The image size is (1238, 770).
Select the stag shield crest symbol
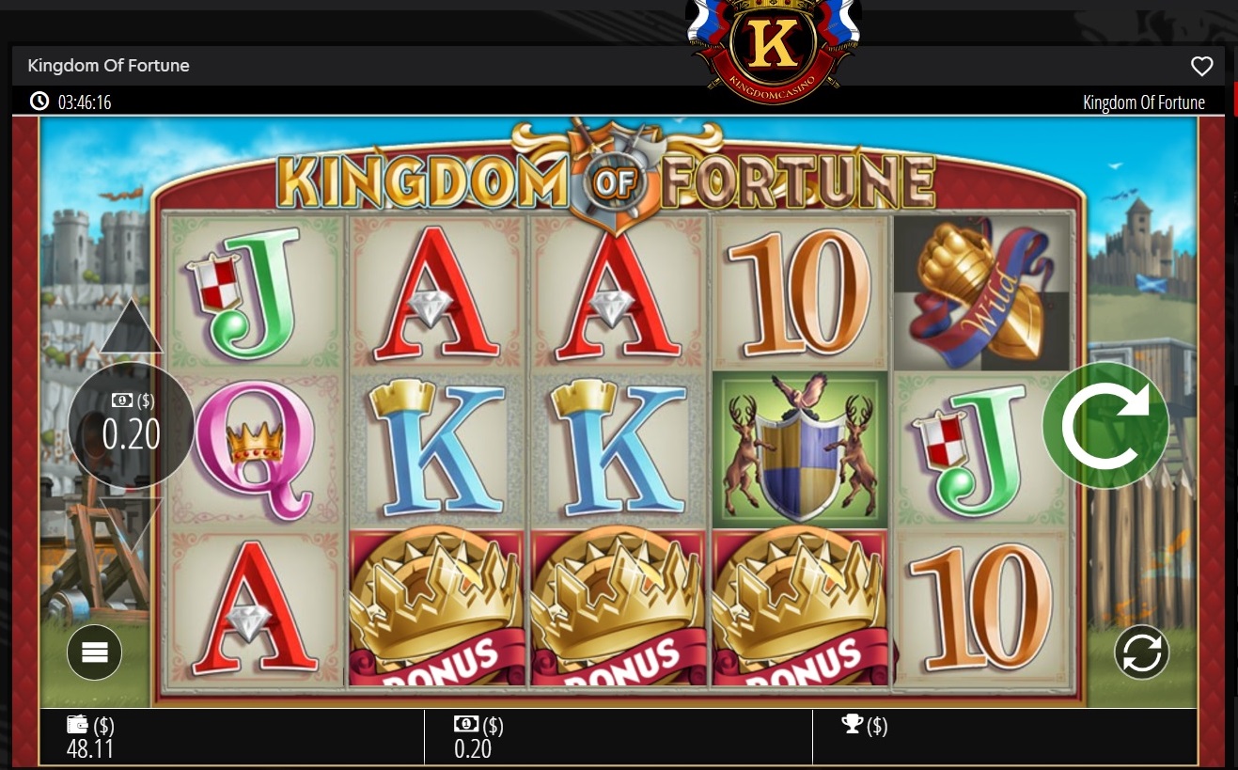point(799,449)
